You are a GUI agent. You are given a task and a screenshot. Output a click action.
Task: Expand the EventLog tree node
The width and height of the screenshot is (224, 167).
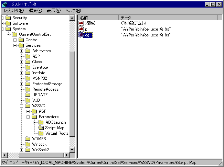[22, 67]
